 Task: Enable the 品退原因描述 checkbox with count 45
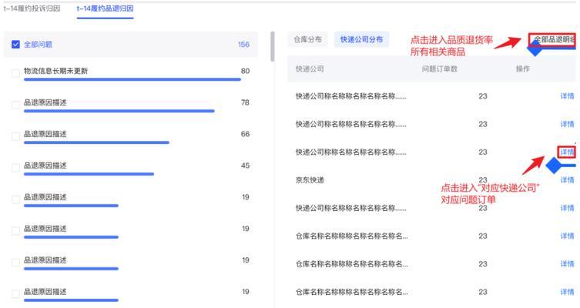pos(16,167)
